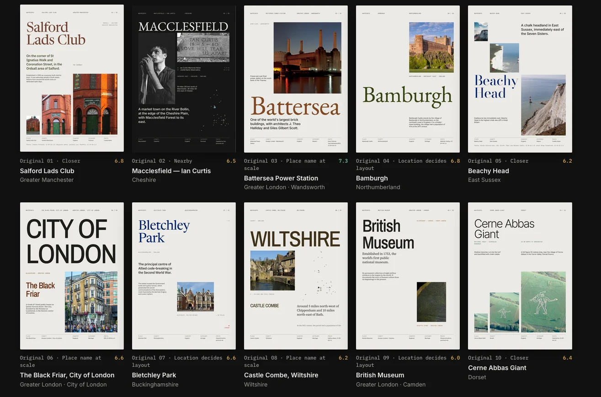Click the title 'Castle Combe, Wiltshire'
The height and width of the screenshot is (397, 601).
(281, 375)
